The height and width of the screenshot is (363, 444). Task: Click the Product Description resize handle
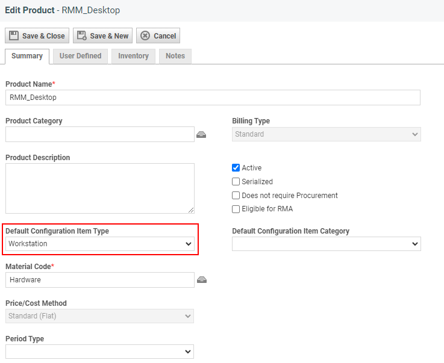[x=191, y=210]
